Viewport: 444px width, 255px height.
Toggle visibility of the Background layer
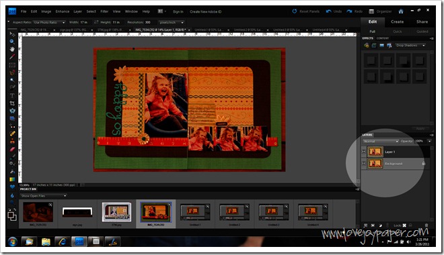364,164
